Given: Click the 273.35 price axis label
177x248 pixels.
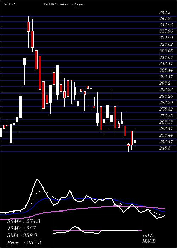Looking at the screenshot, I should [166, 115].
